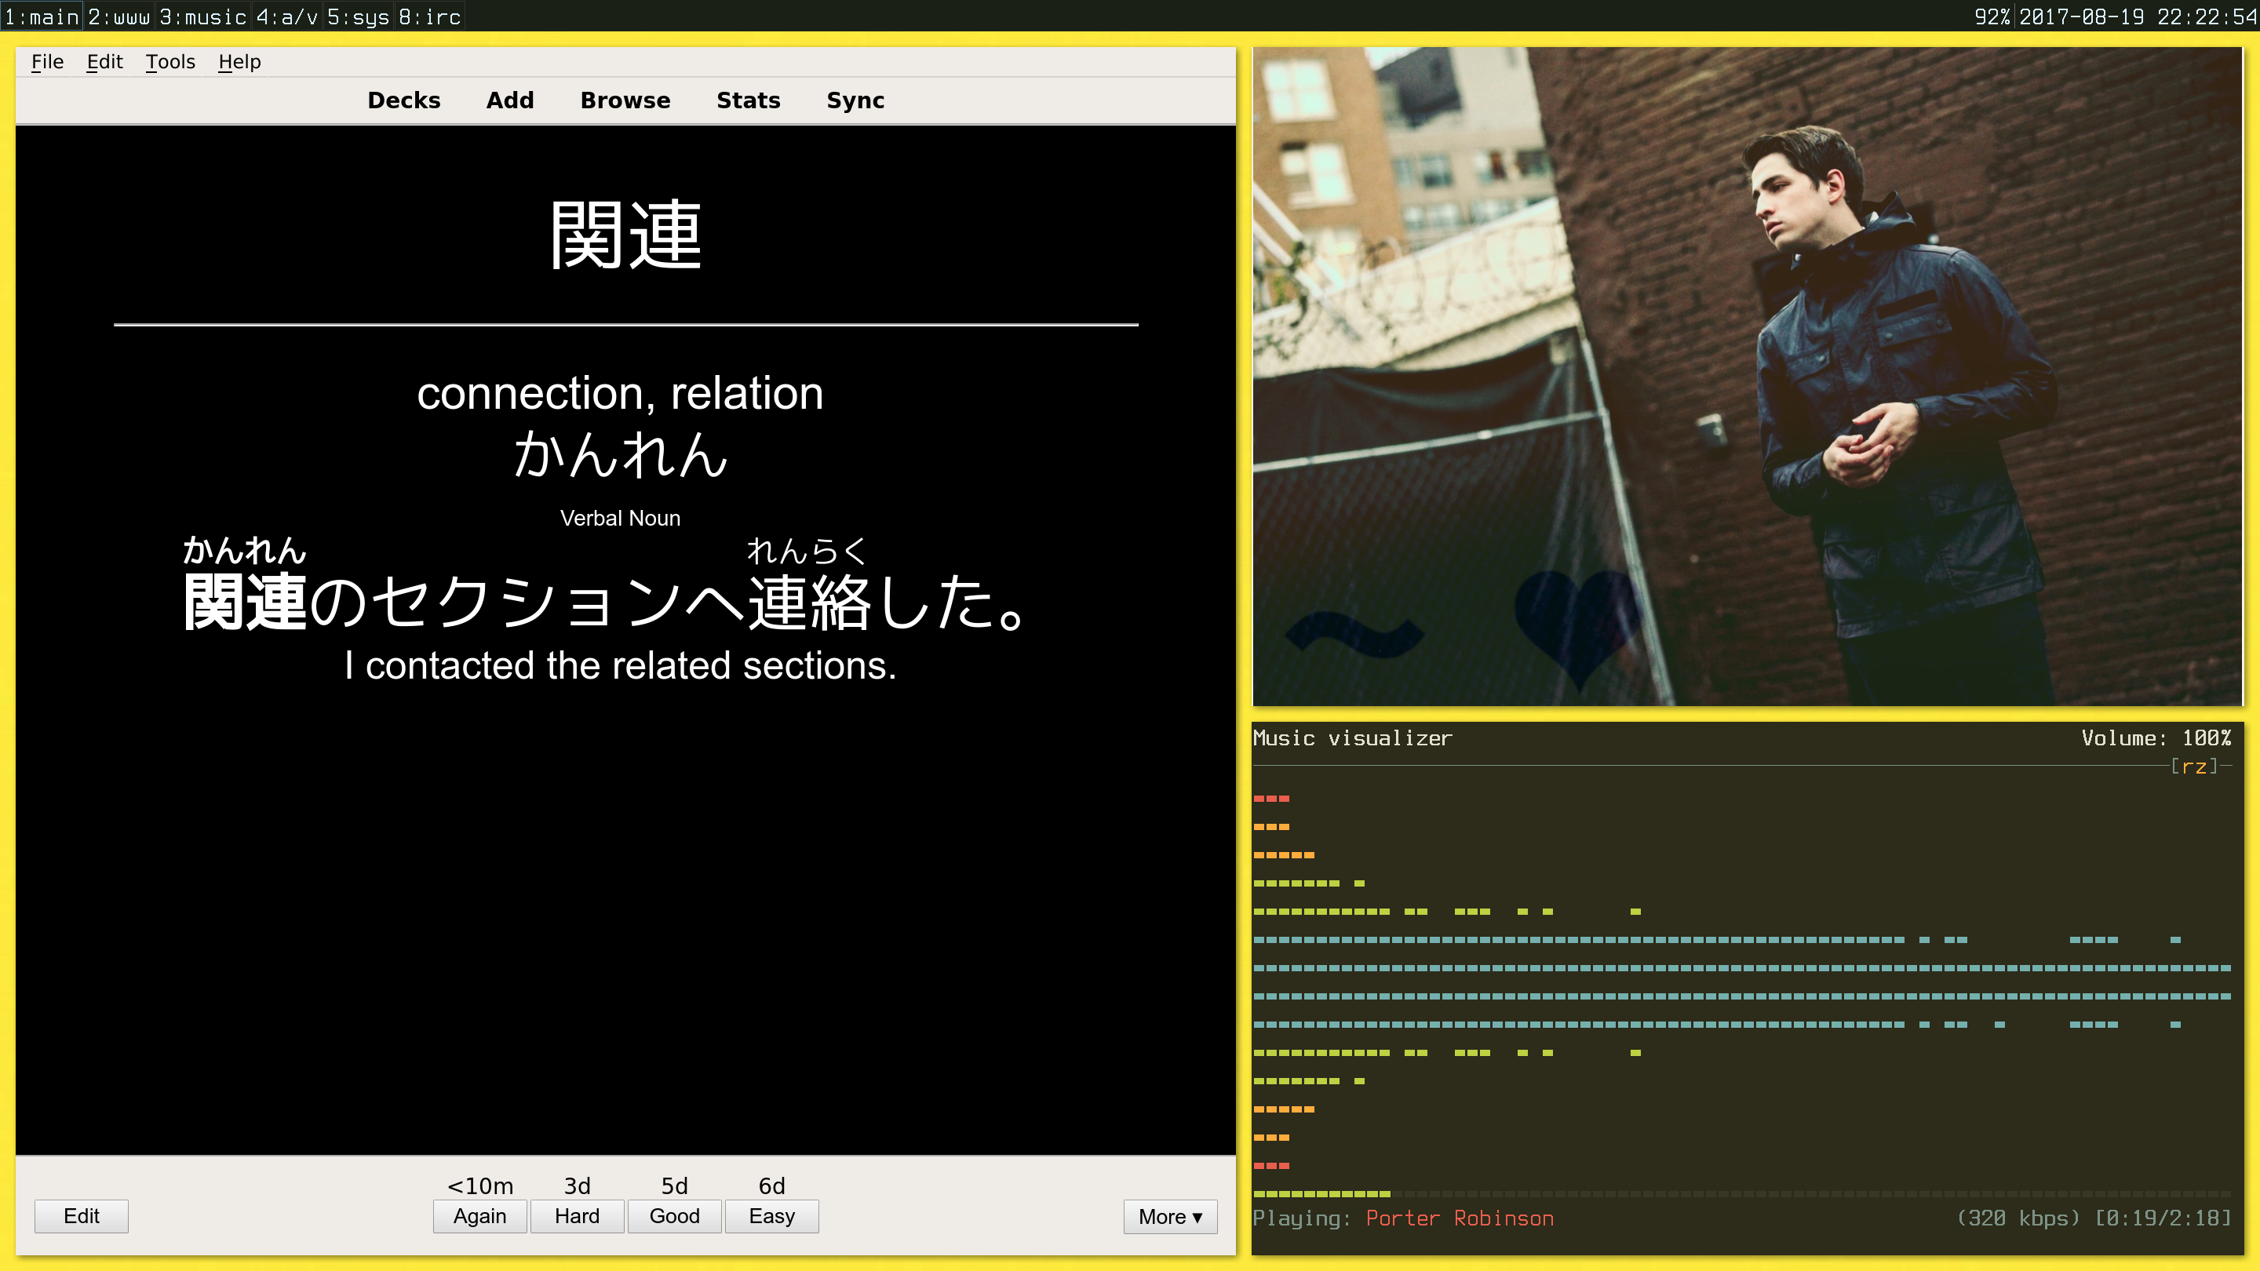Open the File menu
2260x1271 pixels.
(47, 61)
